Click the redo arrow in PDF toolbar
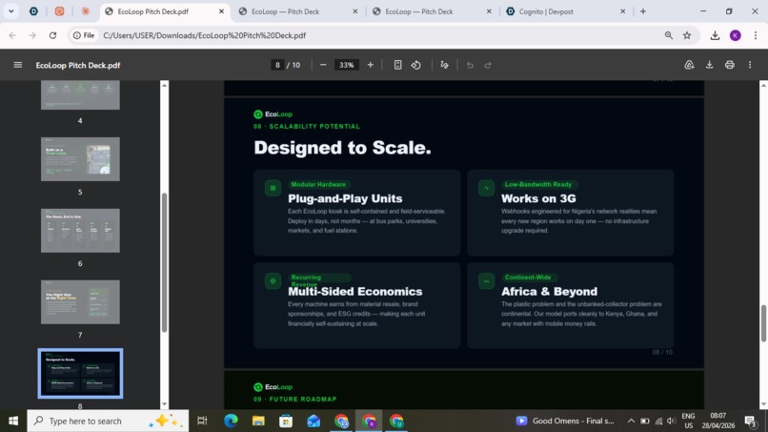This screenshot has height=432, width=768. [x=488, y=65]
